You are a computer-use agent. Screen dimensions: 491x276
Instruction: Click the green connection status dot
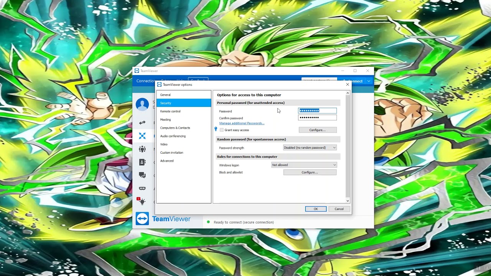(x=208, y=222)
